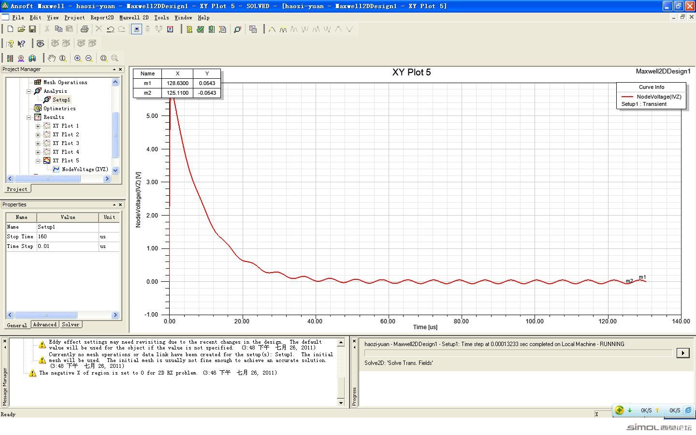The width and height of the screenshot is (696, 435).
Task: Click the Zoom Out magnifier icon
Action: [89, 58]
